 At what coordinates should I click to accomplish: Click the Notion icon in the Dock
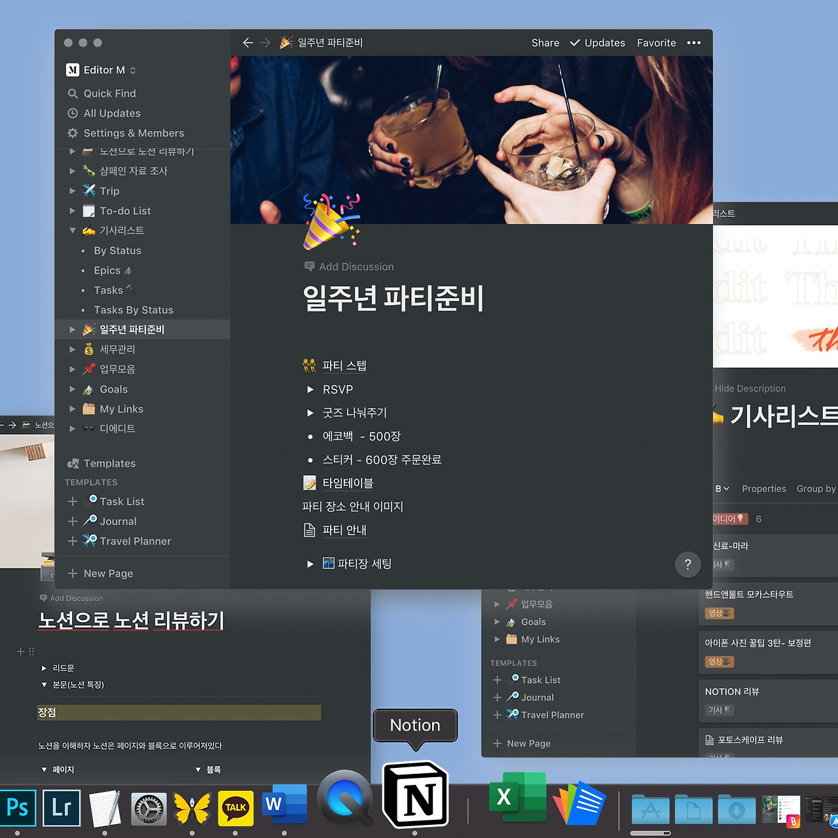click(415, 795)
